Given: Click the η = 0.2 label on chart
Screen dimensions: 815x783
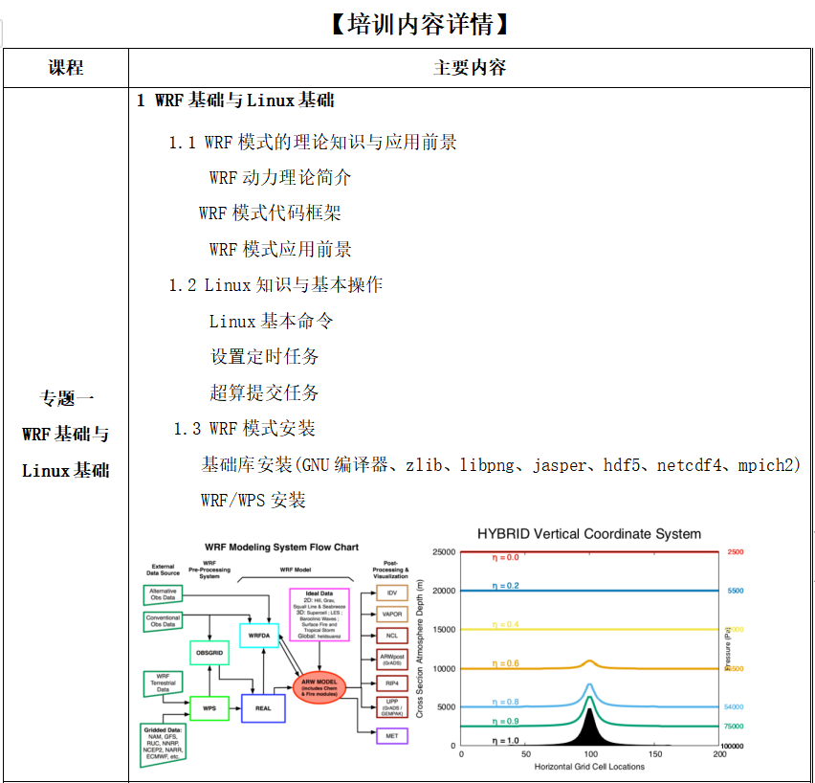Looking at the screenshot, I should 505,586.
